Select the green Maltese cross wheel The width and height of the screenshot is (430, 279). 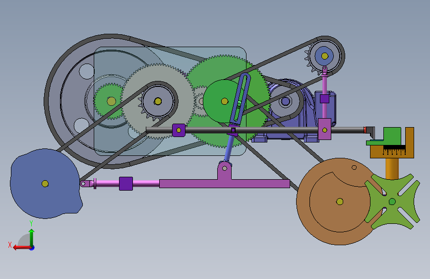coord(392,202)
